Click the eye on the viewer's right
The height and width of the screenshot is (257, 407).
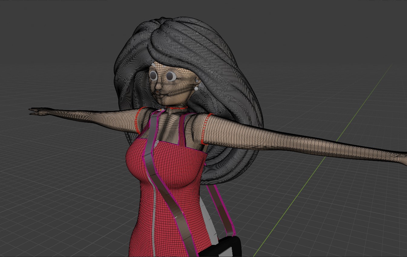[x=172, y=76]
